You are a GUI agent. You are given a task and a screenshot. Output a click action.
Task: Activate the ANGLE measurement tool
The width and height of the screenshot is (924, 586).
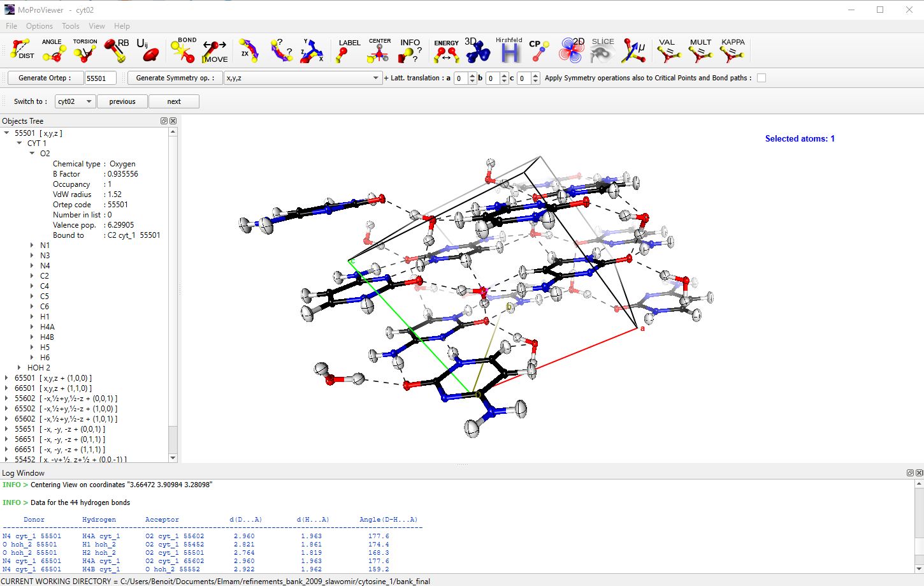pyautogui.click(x=54, y=50)
